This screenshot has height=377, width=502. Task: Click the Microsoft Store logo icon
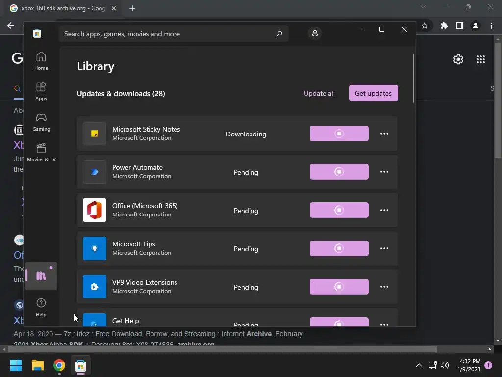coord(37,34)
